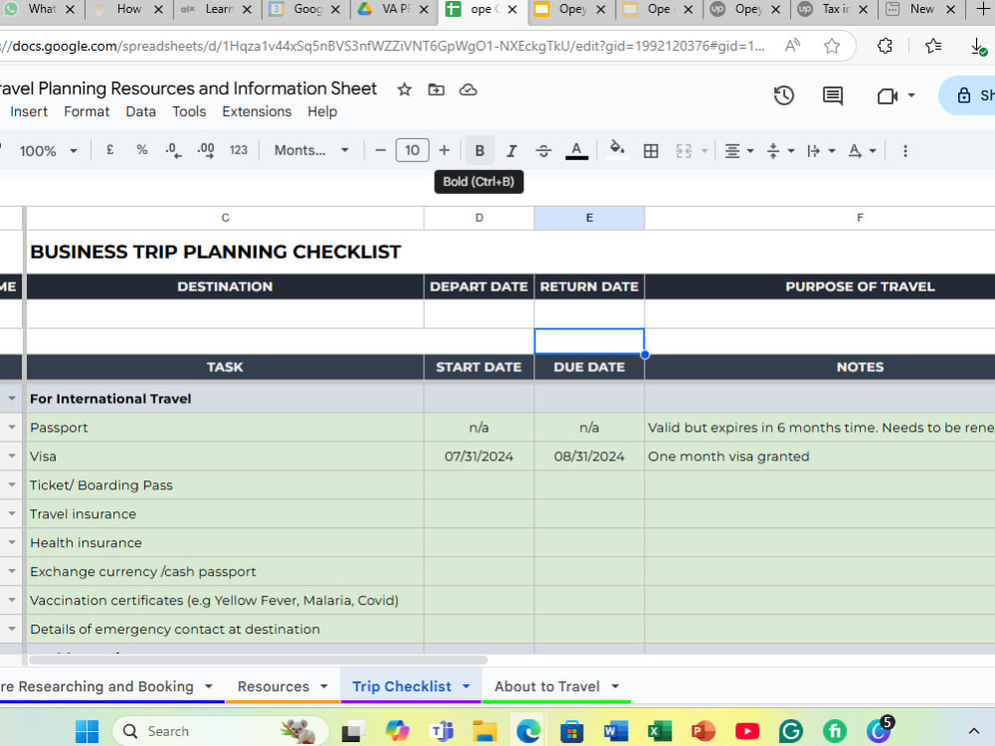Select the Visa due date cell 08/31/2024
The height and width of the screenshot is (746, 995).
pyautogui.click(x=589, y=457)
